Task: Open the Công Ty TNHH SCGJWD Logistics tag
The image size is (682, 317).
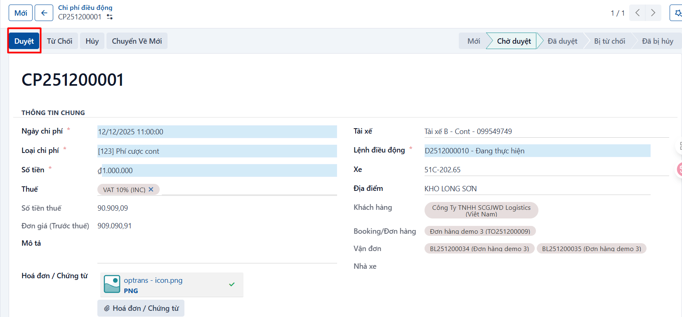Action: pos(481,210)
